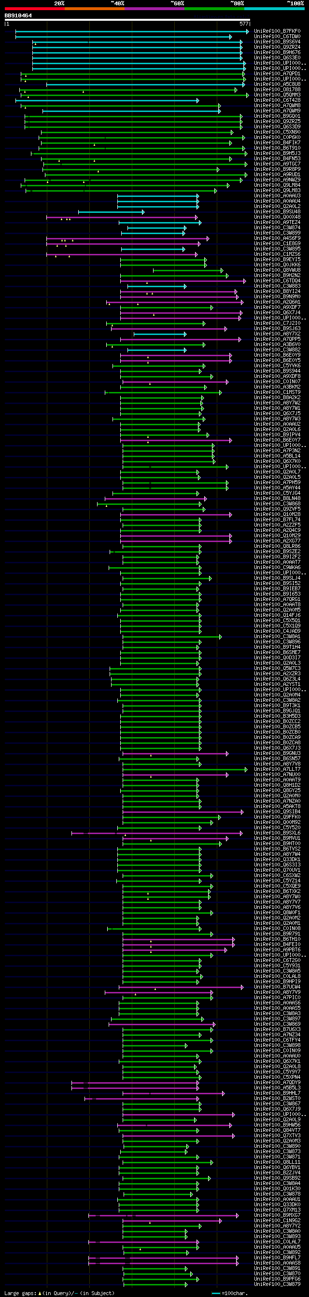Open hit UniRef100_C6TDW0

tap(277, 36)
